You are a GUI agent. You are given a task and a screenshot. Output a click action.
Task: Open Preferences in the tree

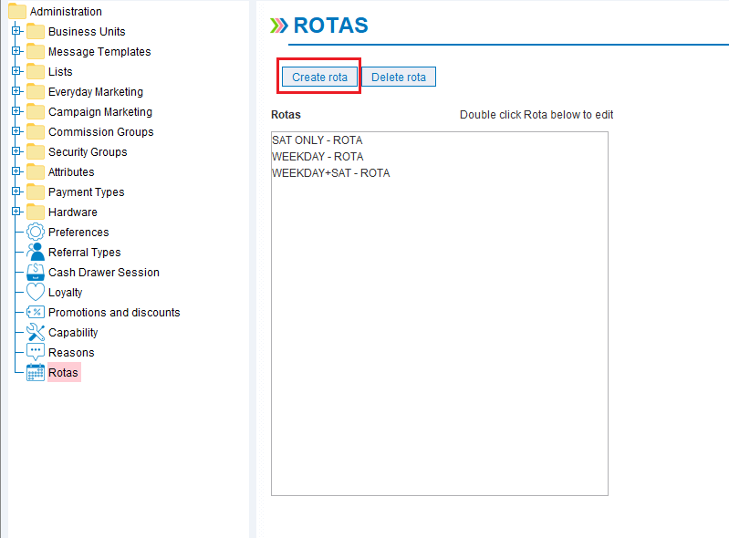tap(78, 232)
